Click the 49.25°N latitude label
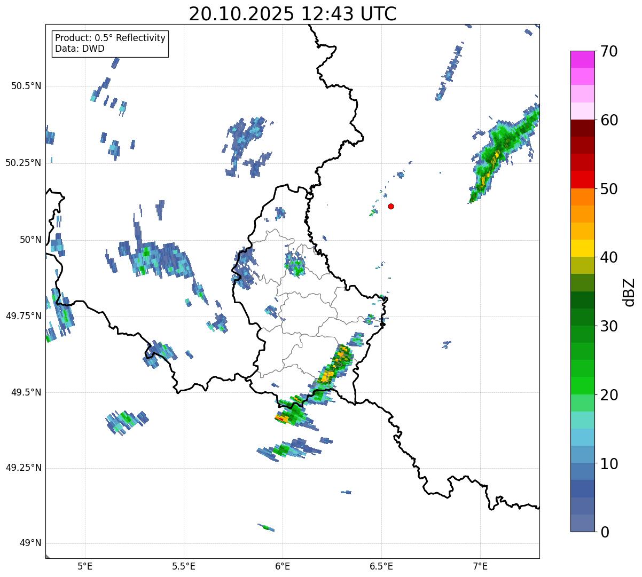 [24, 468]
